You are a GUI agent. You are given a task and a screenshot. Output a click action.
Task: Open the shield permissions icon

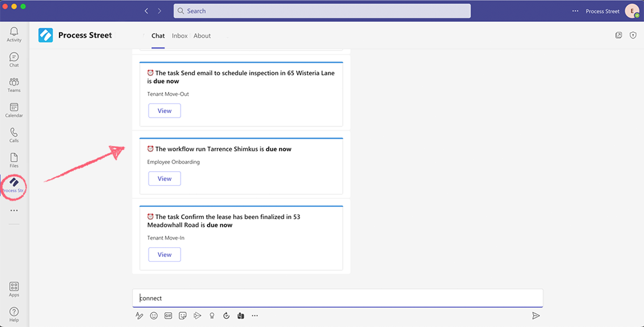coord(633,35)
